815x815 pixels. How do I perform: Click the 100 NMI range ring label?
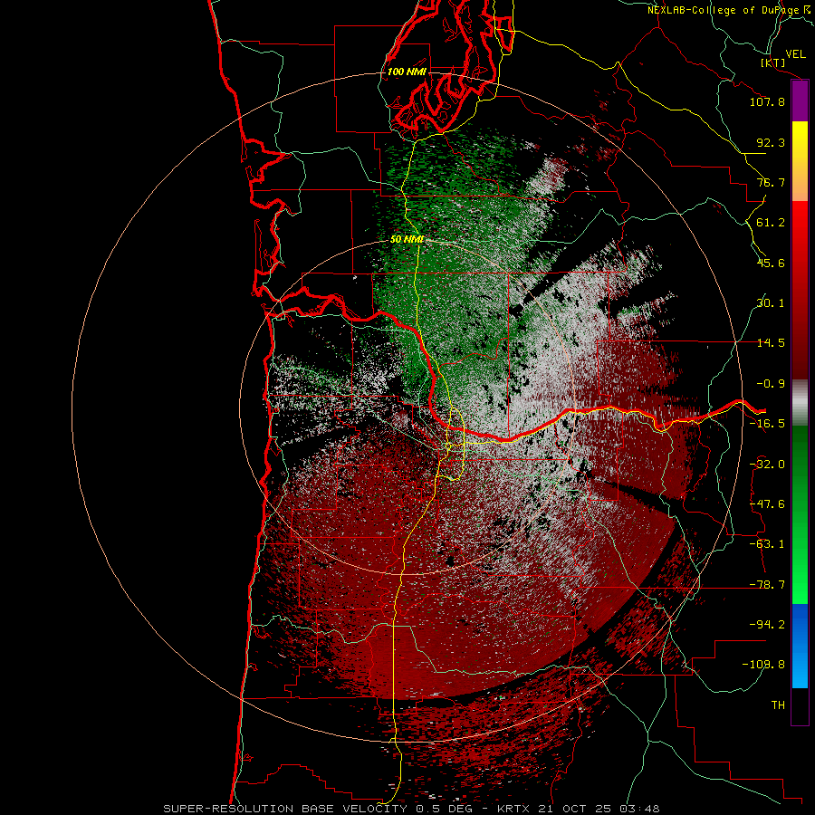tap(407, 72)
